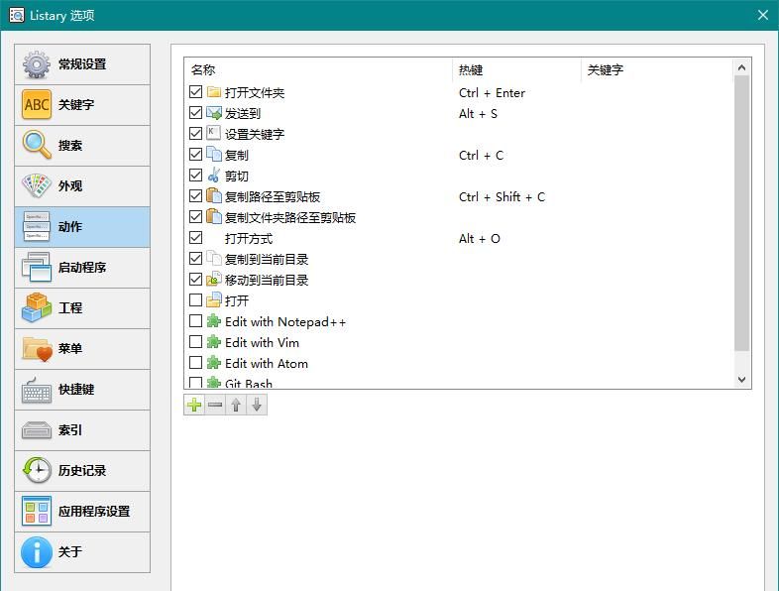Image resolution: width=779 pixels, height=591 pixels.
Task: Click the puzzle icon beside Edit with Vim
Action: tap(214, 342)
